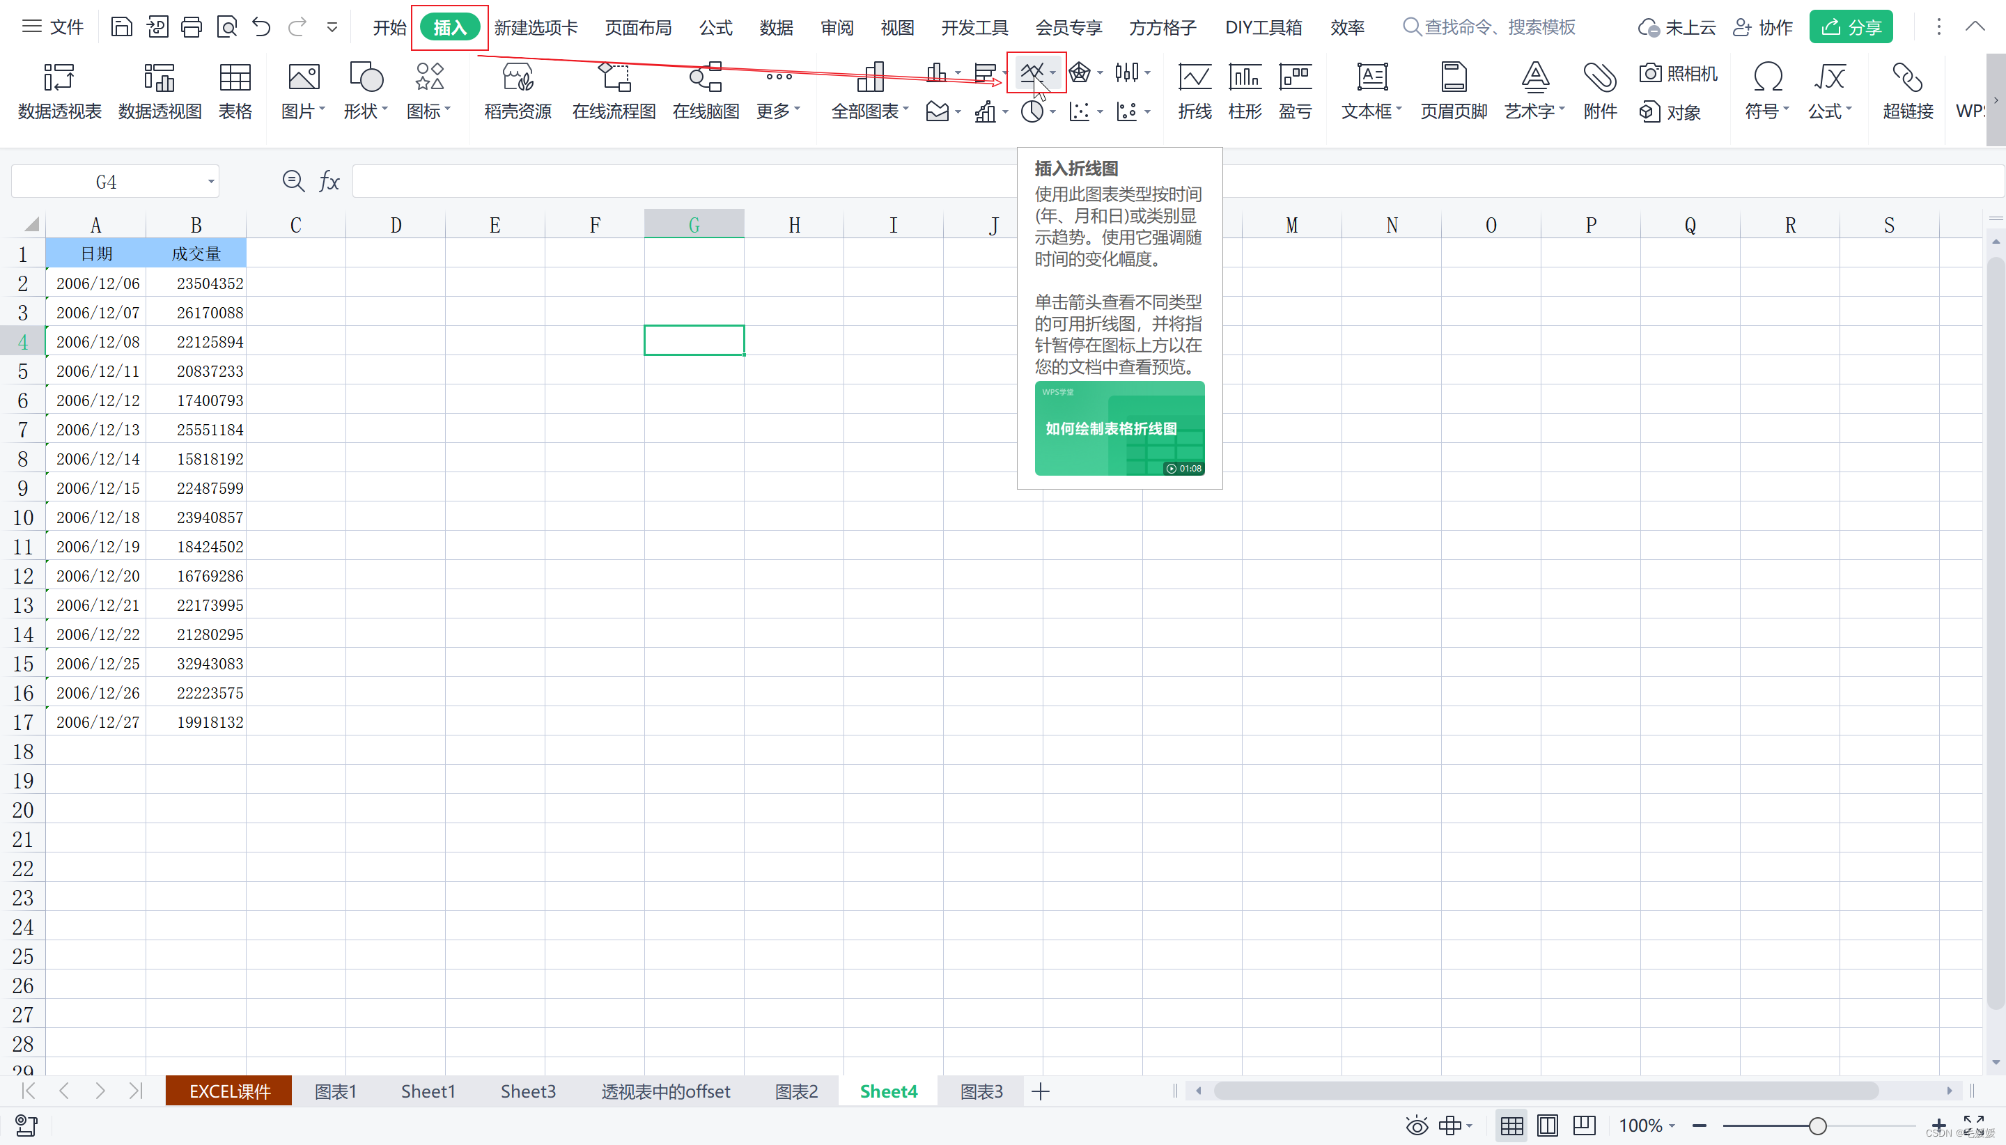Click the insert line chart icon
Screen dimensions: 2006x1145
[x=1031, y=72]
